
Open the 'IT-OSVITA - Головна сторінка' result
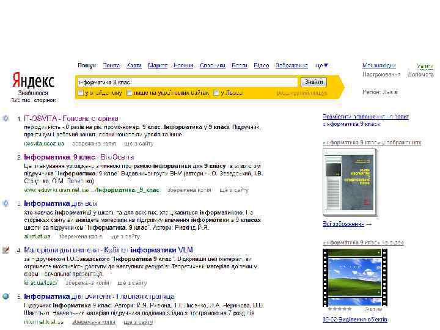71,119
